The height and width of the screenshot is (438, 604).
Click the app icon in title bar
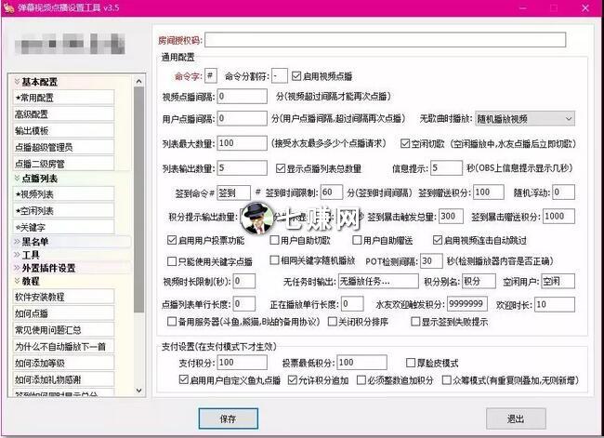click(x=8, y=7)
